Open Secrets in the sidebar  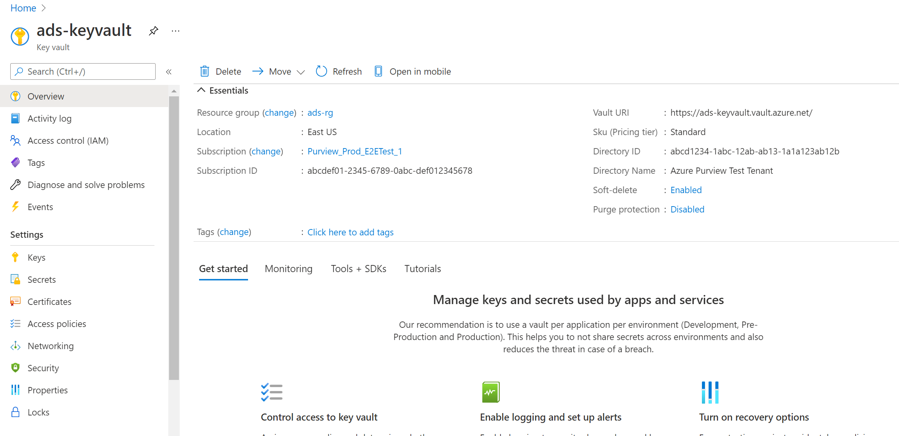pos(41,280)
